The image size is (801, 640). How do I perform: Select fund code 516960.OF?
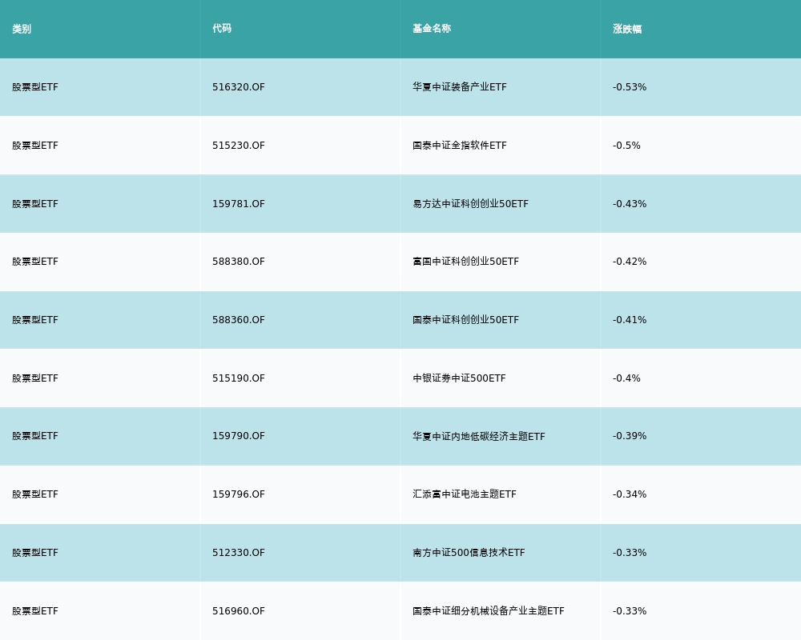(x=239, y=611)
